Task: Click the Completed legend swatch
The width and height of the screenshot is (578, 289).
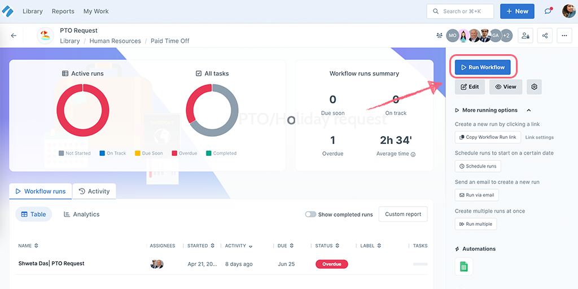Action: pos(209,153)
